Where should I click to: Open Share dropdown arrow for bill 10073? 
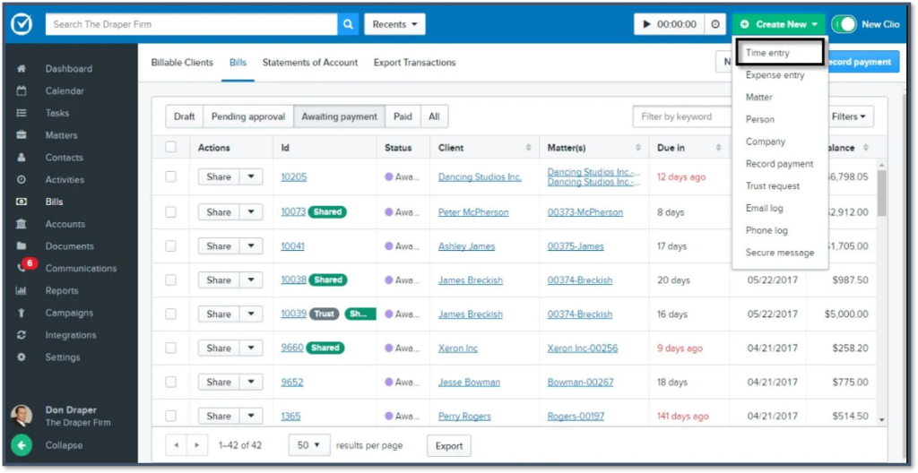pos(251,212)
